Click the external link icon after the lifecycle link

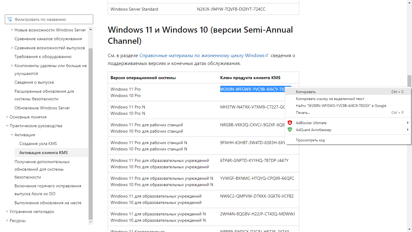point(267,56)
